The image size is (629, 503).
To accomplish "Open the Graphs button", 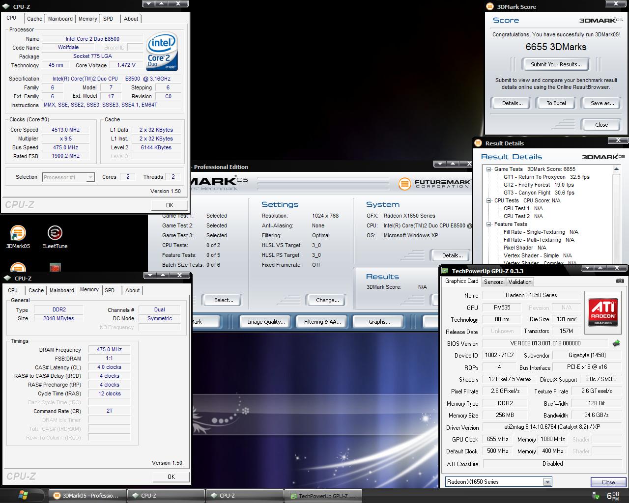I will click(x=379, y=322).
